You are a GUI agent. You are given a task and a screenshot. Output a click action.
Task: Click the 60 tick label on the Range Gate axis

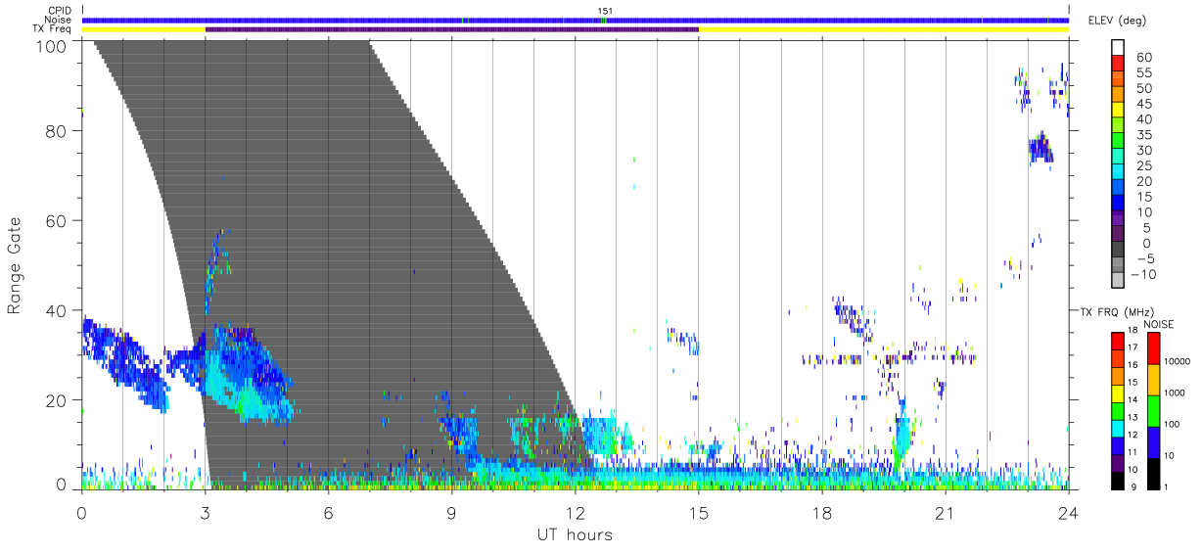(x=56, y=220)
